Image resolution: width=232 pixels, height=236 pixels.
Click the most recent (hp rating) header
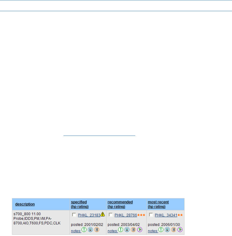point(158,204)
